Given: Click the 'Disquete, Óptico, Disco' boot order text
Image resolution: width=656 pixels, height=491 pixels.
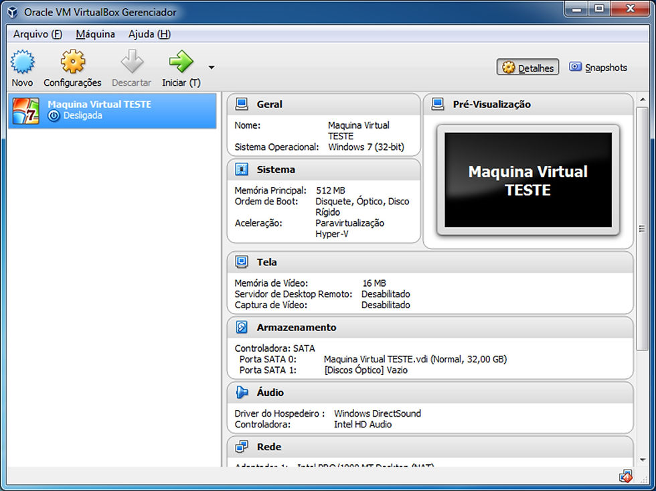Looking at the screenshot, I should click(x=362, y=202).
